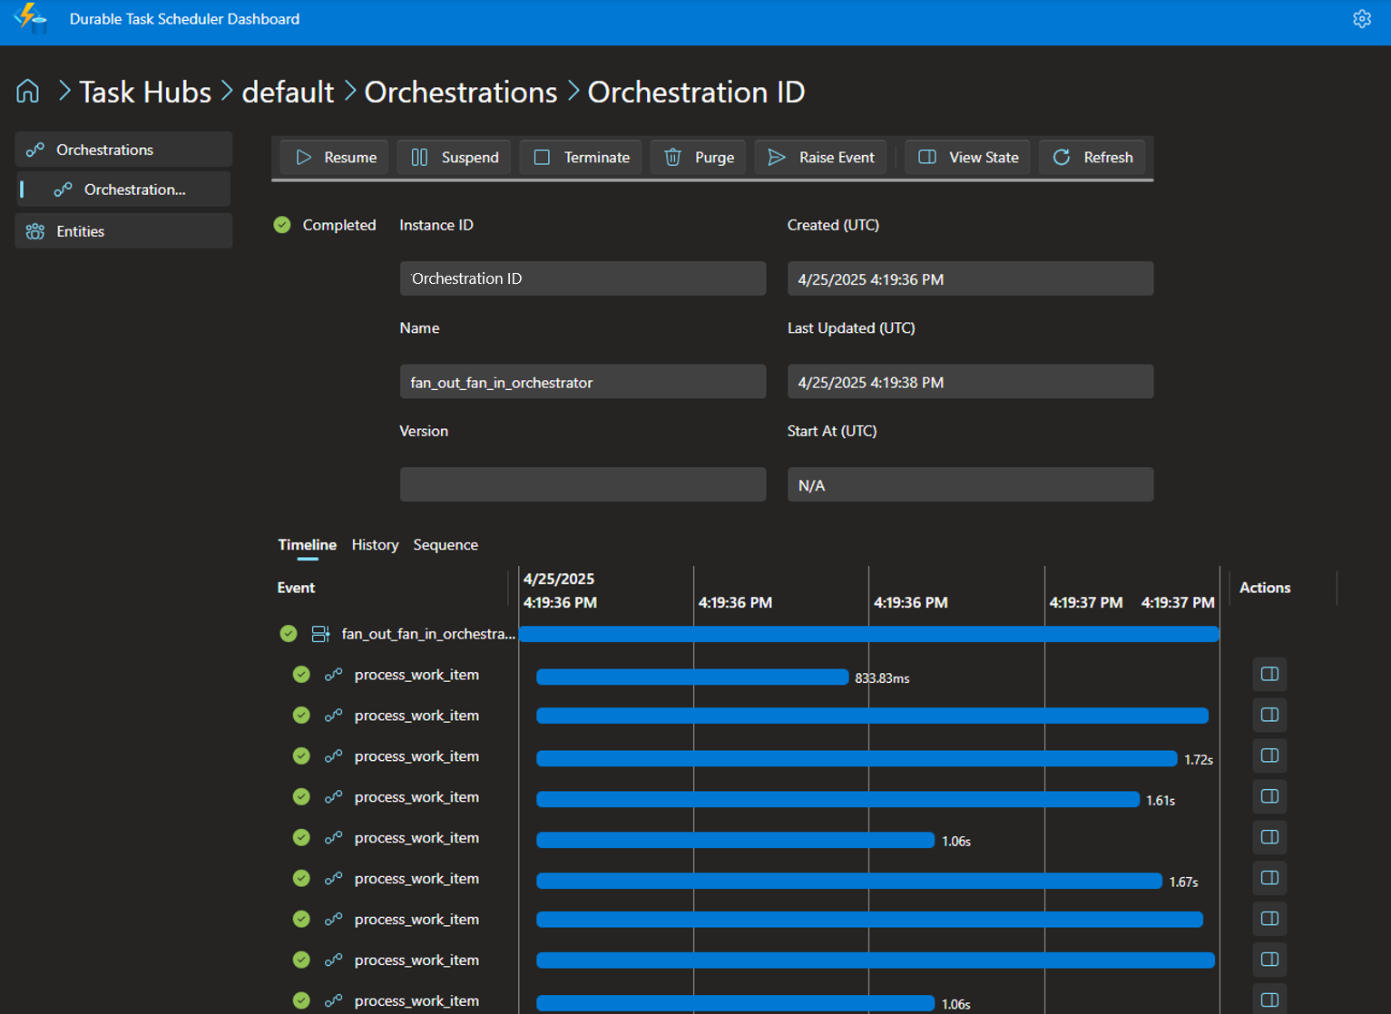Click inside the empty Version field
Image resolution: width=1391 pixels, height=1014 pixels.
[583, 484]
